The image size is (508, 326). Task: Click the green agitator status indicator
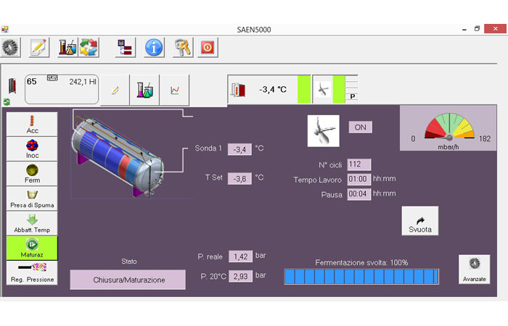[x=339, y=89]
